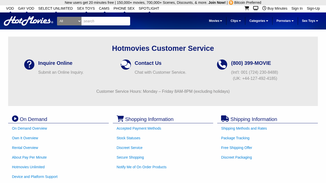Image resolution: width=326 pixels, height=183 pixels.
Task: Select the SEX TOYS top tab
Action: (86, 8)
